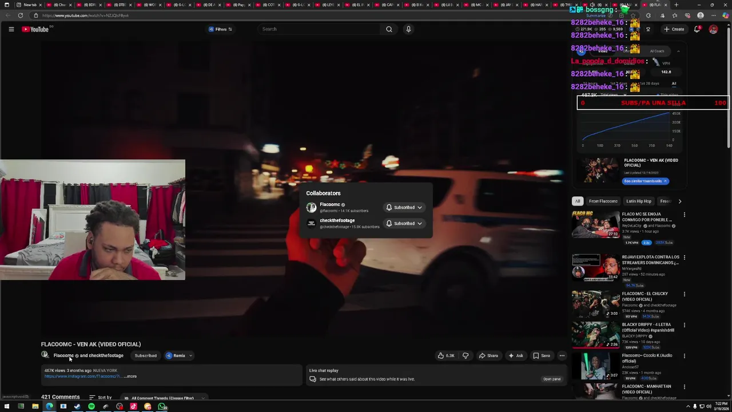Toggle the Subscribed button under the video
The width and height of the screenshot is (732, 412).
point(145,356)
